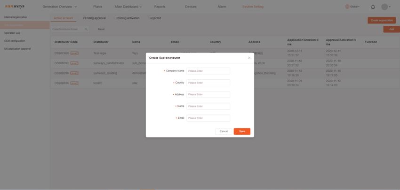Open the Alarm menu
The height and width of the screenshot is (190, 400).
[x=222, y=7]
